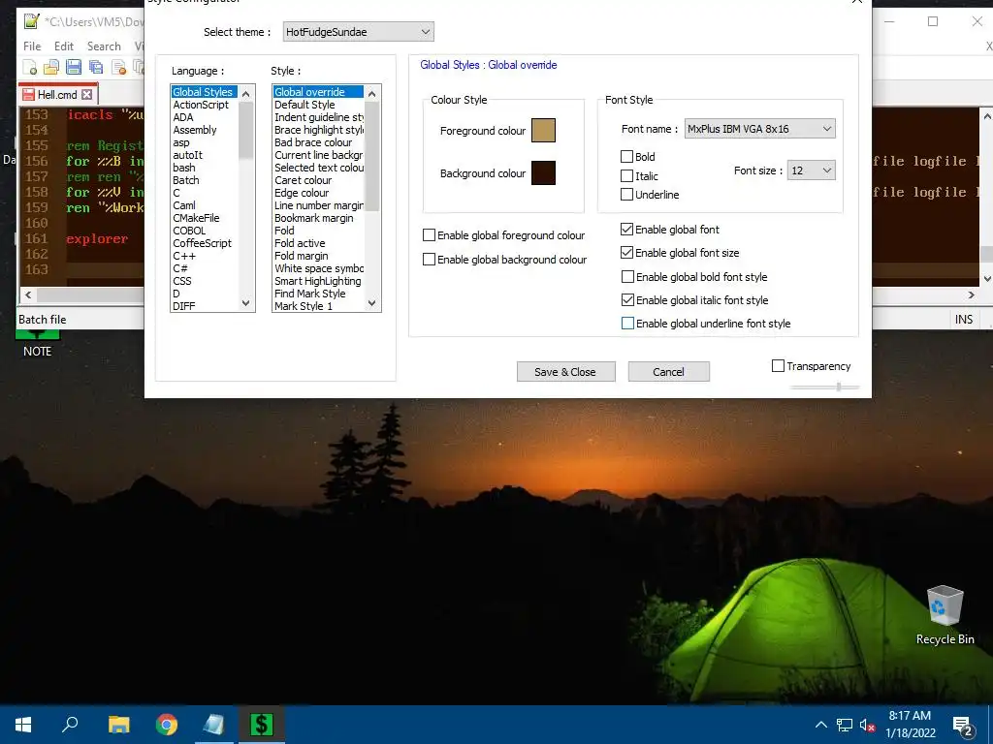Select Bookmark margin in the Style list
Viewport: 993px width, 744px height.
coord(314,218)
